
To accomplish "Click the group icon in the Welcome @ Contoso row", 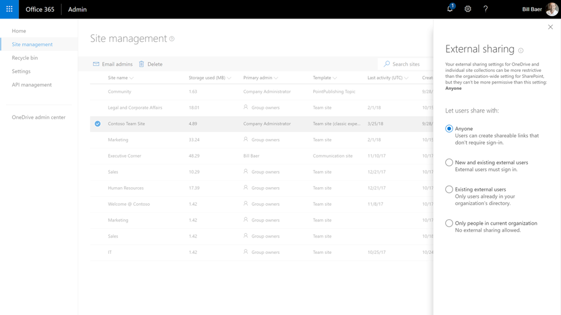I will point(246,203).
